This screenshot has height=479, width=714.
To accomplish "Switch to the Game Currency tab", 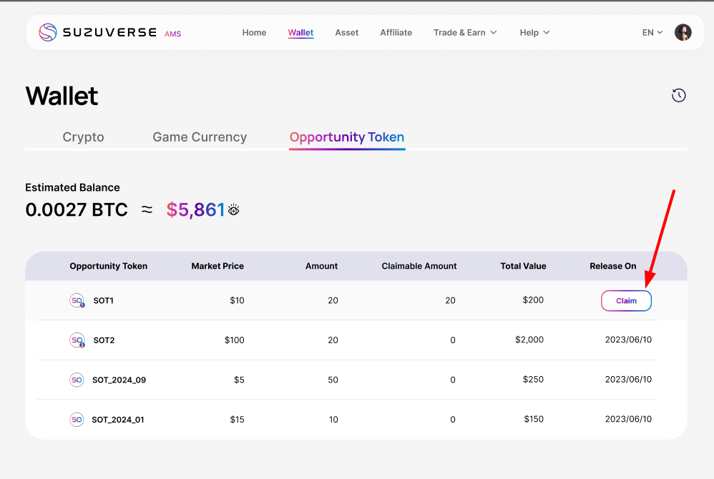I will click(200, 137).
